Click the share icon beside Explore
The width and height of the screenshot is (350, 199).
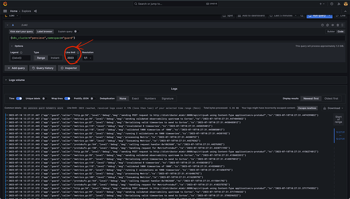coord(36,11)
